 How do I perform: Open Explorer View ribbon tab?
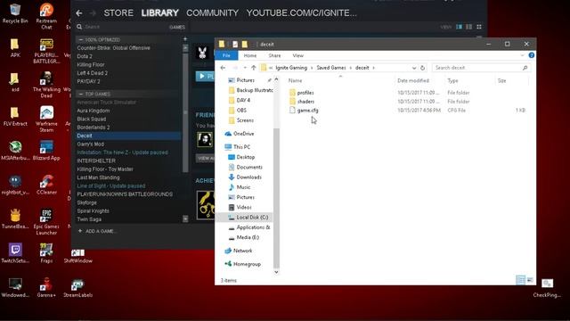point(297,55)
